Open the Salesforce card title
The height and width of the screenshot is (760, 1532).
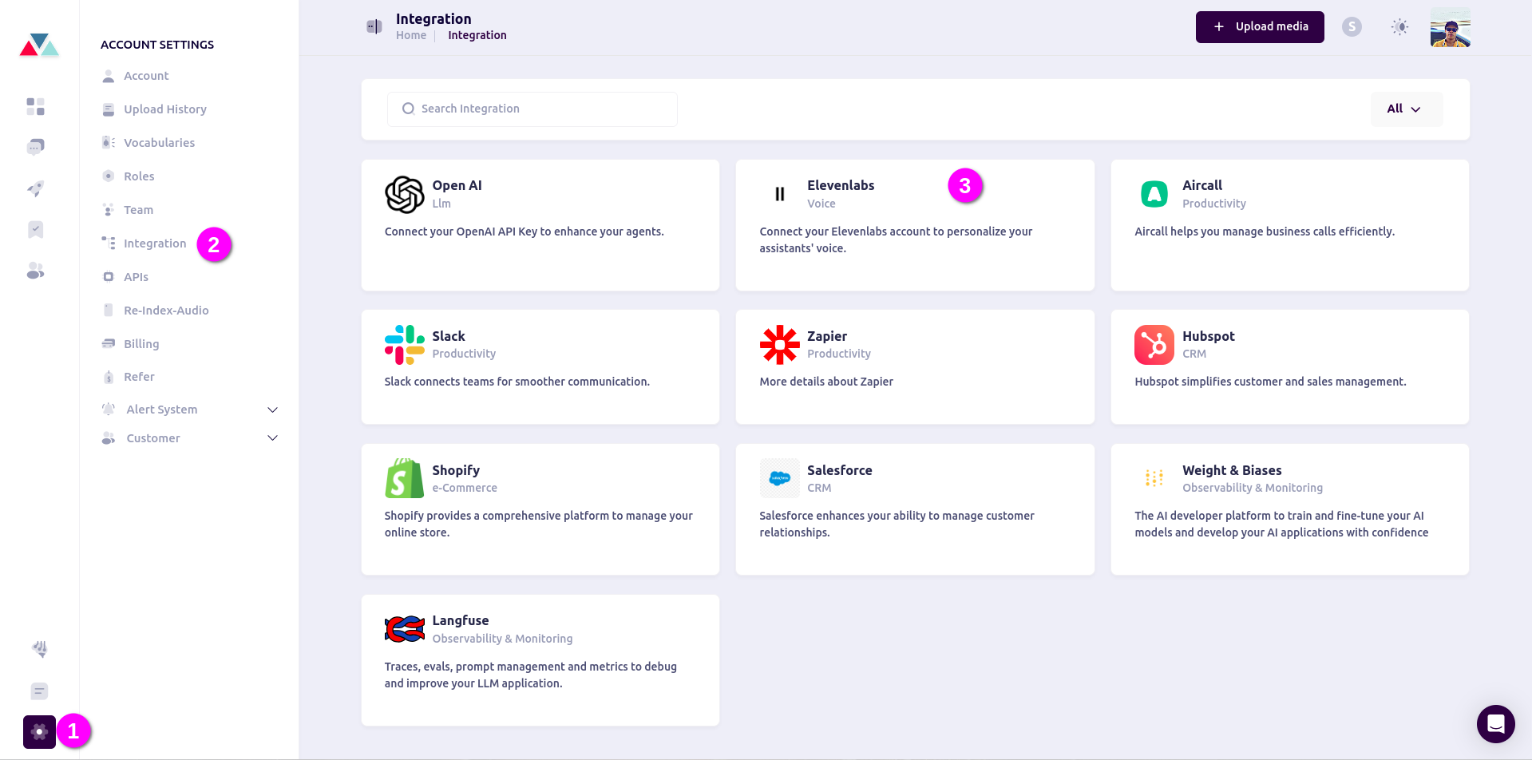(x=840, y=470)
